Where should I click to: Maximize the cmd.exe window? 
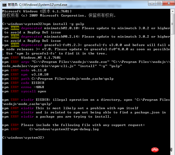tap(159, 3)
